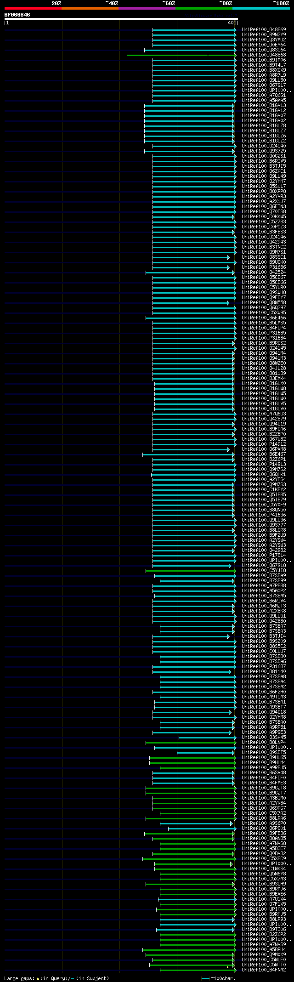Select label UniRef100_Q9M7S1
The image size is (294, 982).
point(264,252)
